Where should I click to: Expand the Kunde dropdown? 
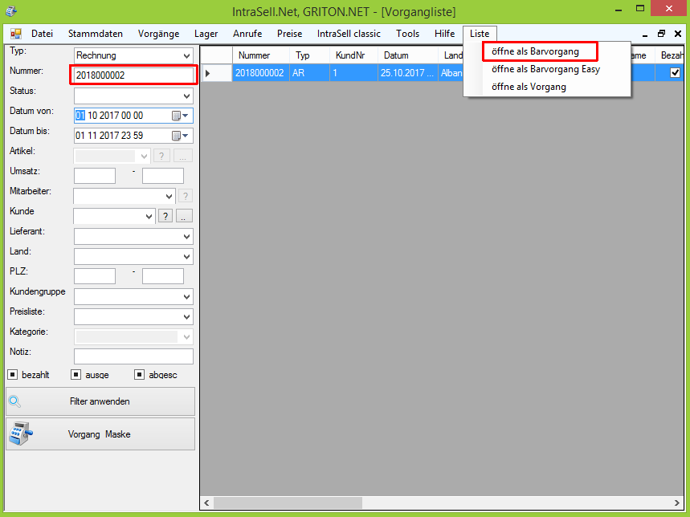coord(149,216)
